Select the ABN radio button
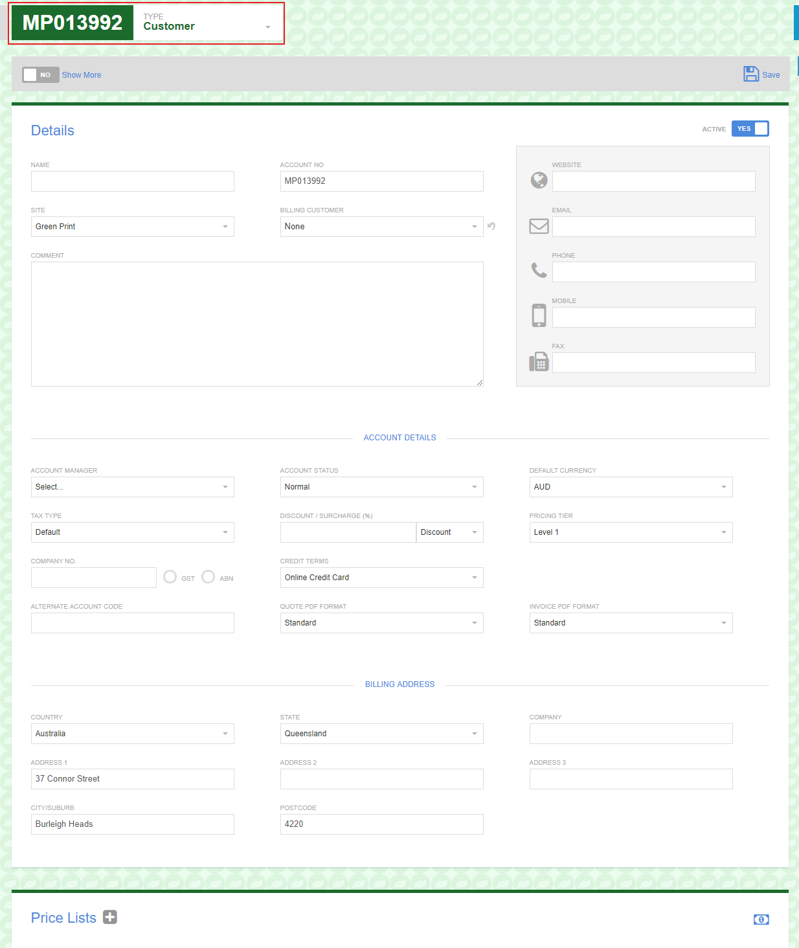Image resolution: width=799 pixels, height=948 pixels. (208, 576)
